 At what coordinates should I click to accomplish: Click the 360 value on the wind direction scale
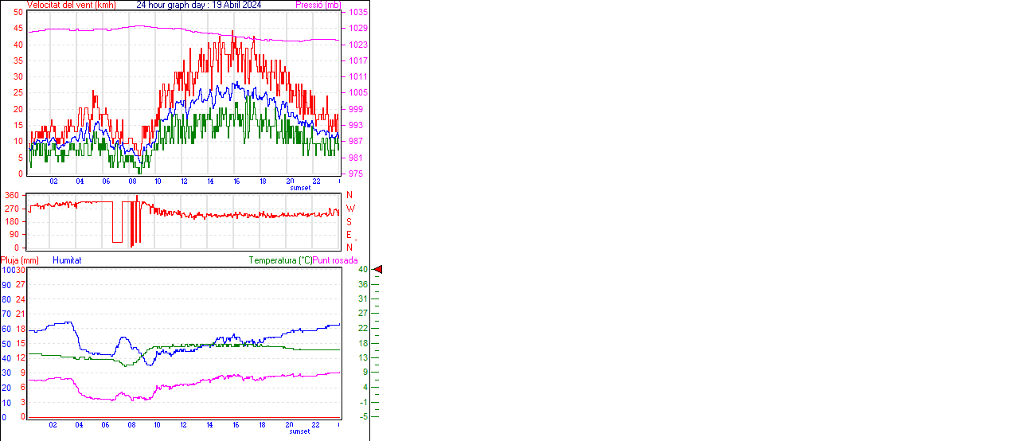tap(12, 195)
